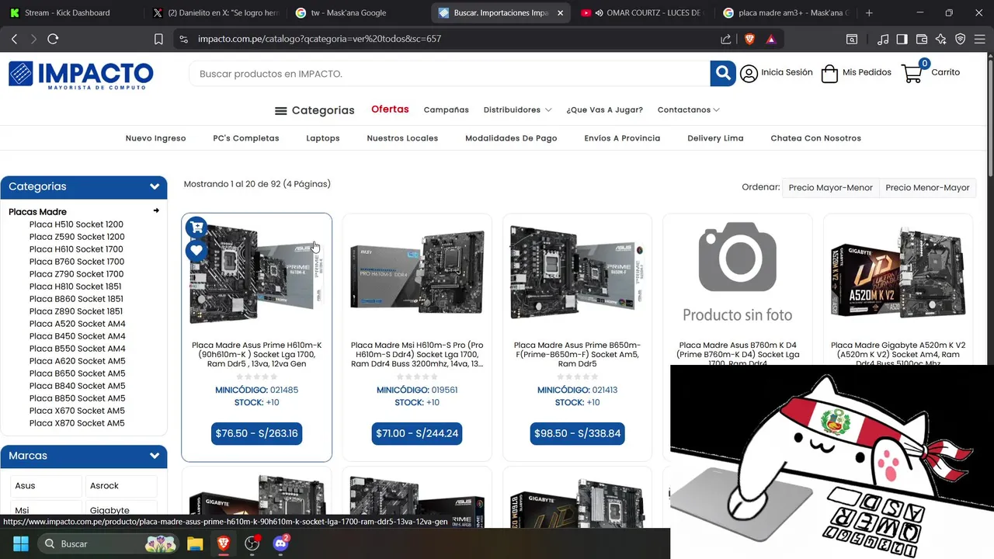Open Discord from taskbar
The image size is (994, 559).
tap(280, 543)
